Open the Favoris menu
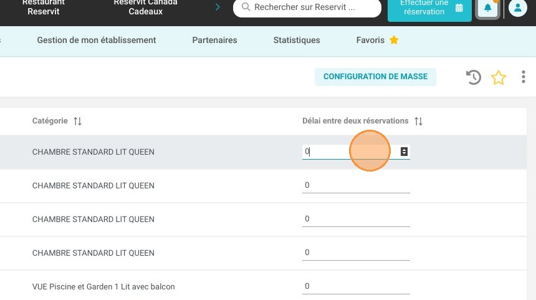The width and height of the screenshot is (536, 300). coord(370,41)
